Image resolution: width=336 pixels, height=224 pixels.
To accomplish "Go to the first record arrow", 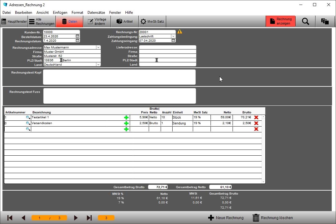I will click(x=10, y=218).
